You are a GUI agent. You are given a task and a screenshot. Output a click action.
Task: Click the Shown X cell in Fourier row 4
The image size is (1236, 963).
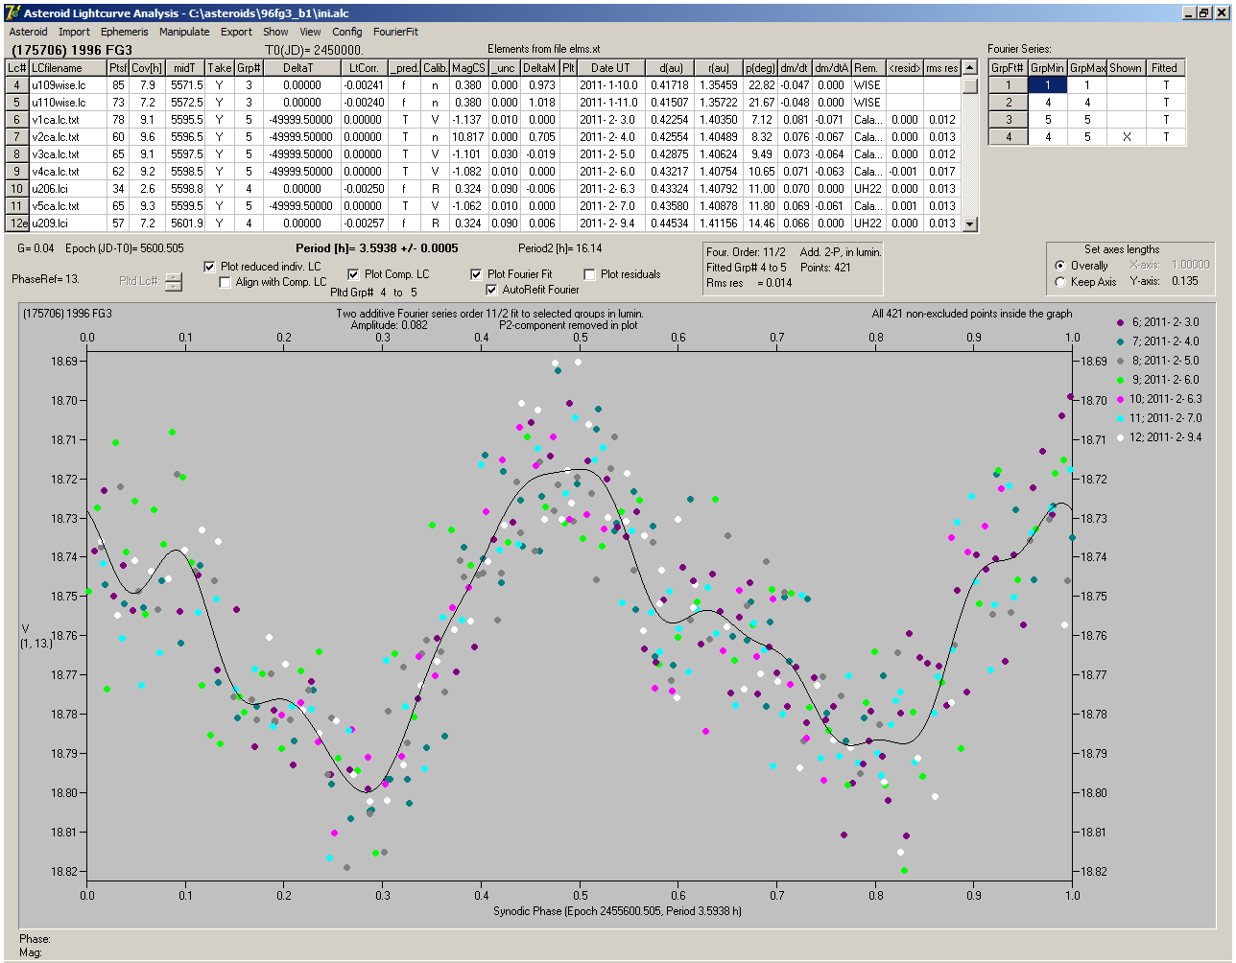[x=1126, y=137]
